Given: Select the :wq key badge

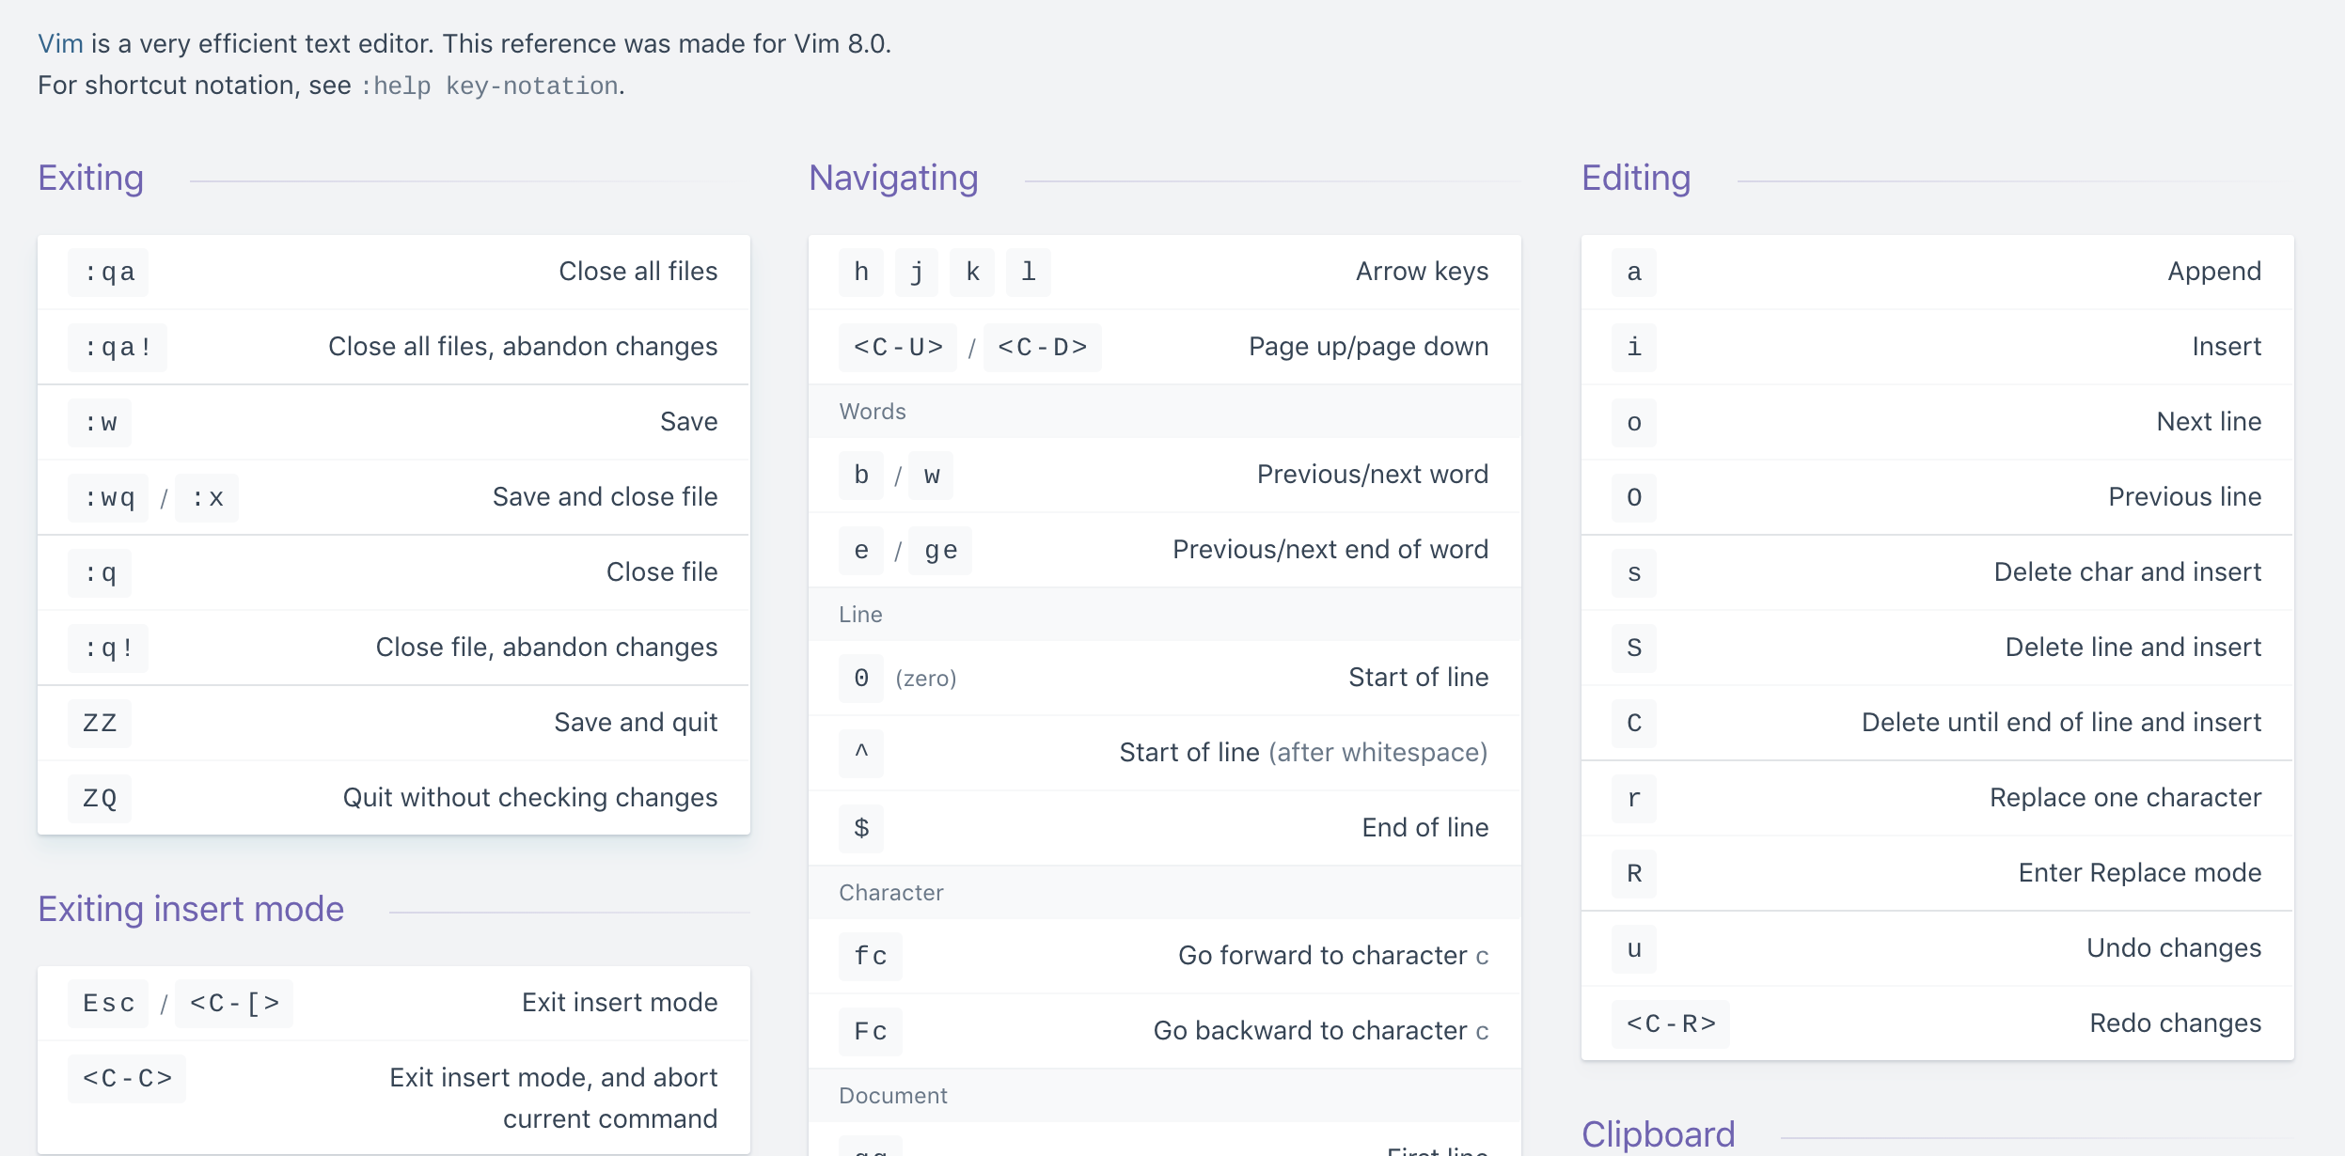Looking at the screenshot, I should click(108, 498).
